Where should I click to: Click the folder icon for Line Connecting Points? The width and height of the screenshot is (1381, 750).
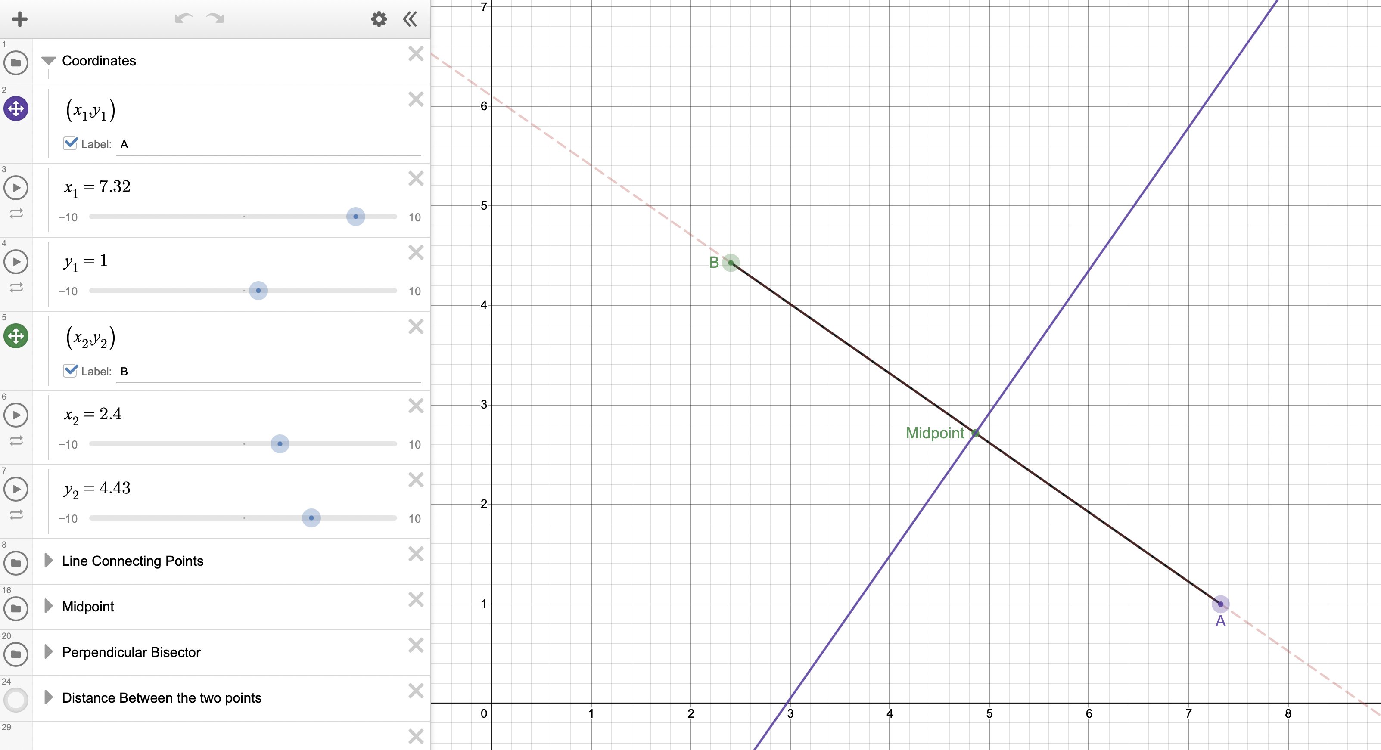(x=16, y=562)
